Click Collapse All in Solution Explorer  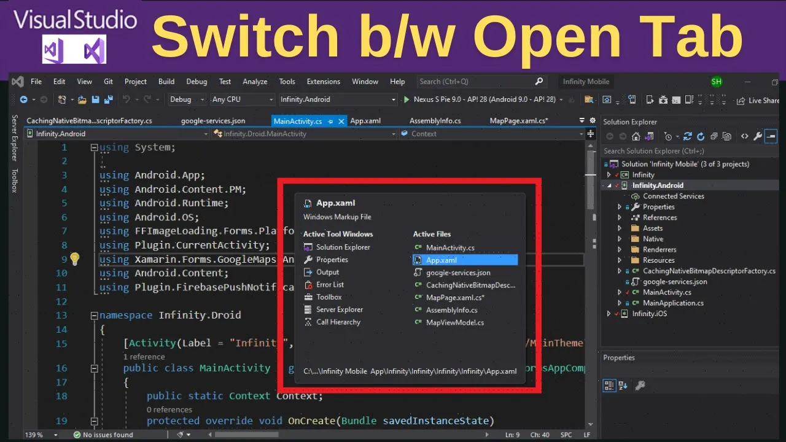pyautogui.click(x=714, y=136)
